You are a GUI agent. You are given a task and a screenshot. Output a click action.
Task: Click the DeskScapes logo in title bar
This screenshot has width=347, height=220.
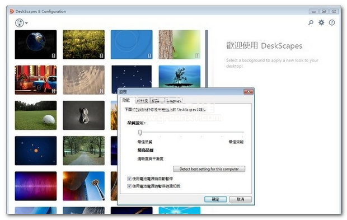[x=12, y=11]
